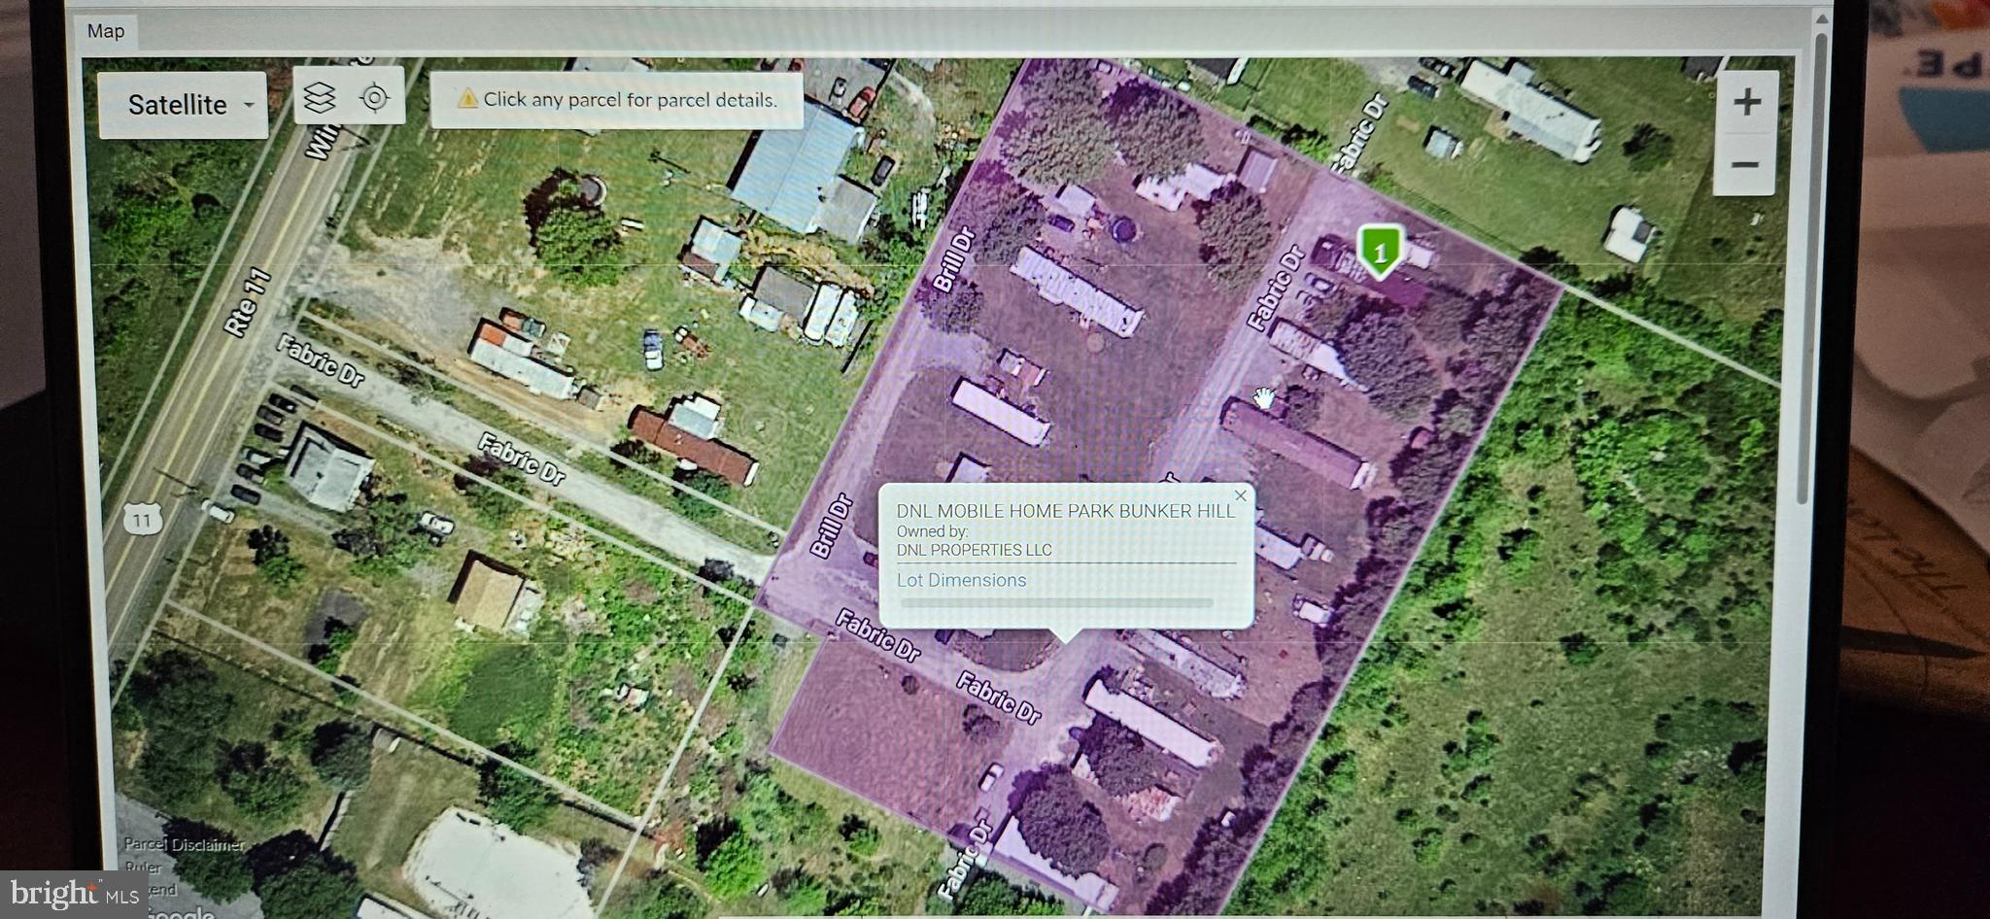
Task: Select the Ruler tool link
Action: (x=143, y=867)
